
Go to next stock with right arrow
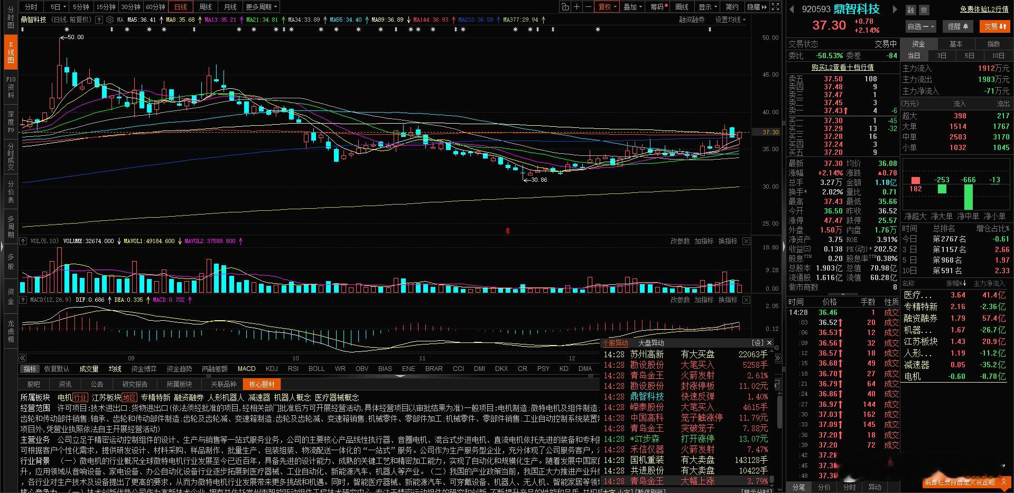[895, 9]
